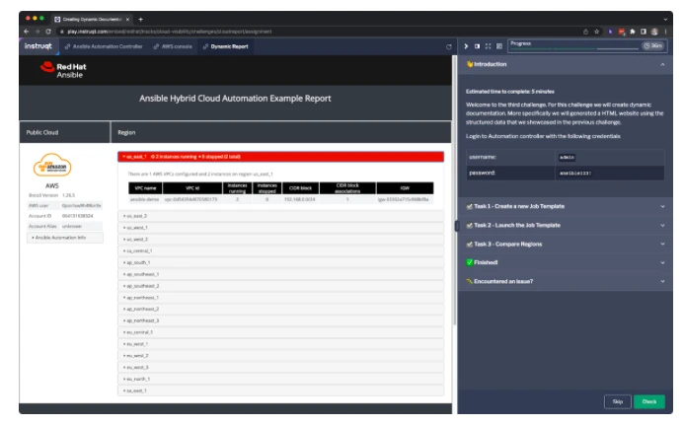This screenshot has width=684, height=426.
Task: Expand the Finished! section
Action: 566,262
